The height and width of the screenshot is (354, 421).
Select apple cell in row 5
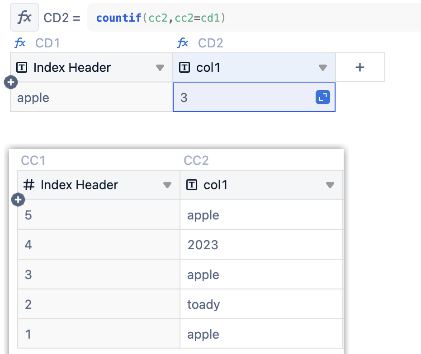coord(261,214)
